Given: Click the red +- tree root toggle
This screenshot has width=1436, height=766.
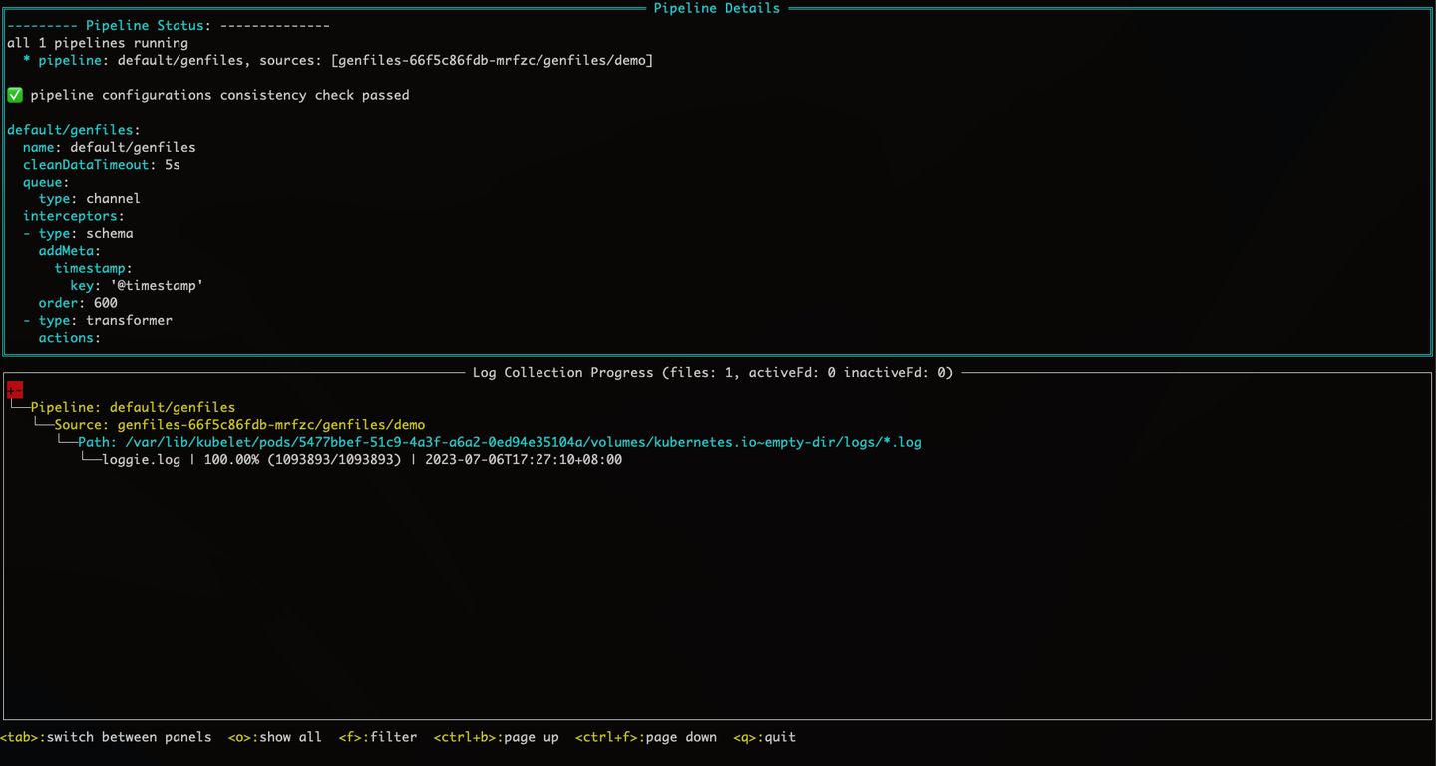Looking at the screenshot, I should click(14, 390).
